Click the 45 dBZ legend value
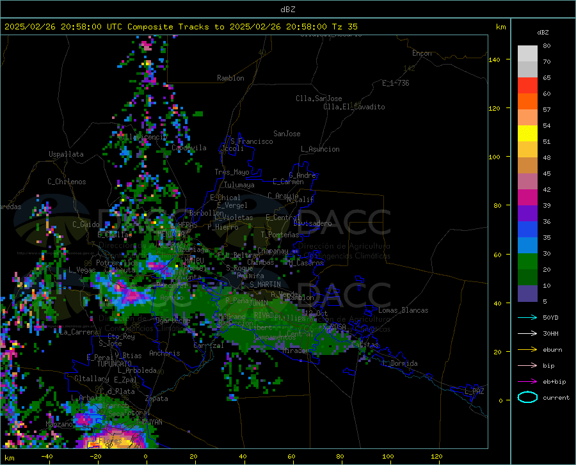Image resolution: width=576 pixels, height=465 pixels. tap(547, 173)
